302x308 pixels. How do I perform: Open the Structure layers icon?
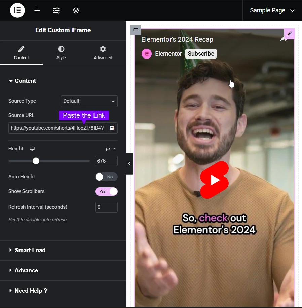[x=76, y=11]
